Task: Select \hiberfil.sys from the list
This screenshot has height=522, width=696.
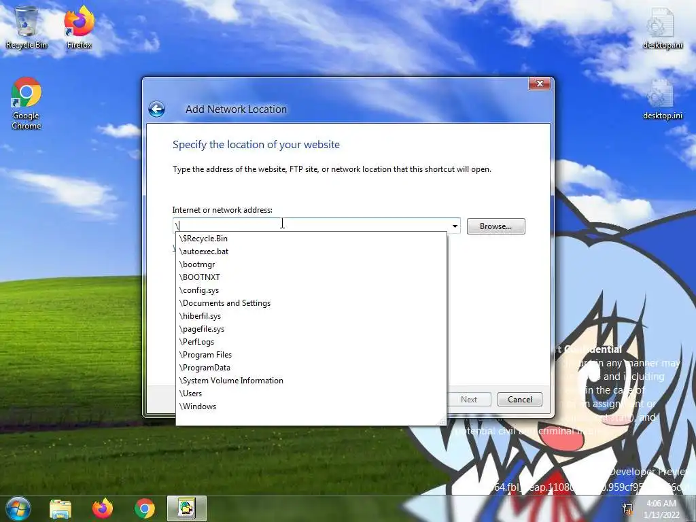Action: [311, 315]
